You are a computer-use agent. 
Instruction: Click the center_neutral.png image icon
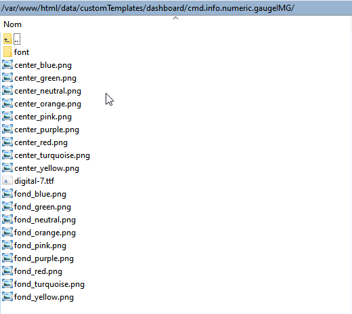coord(7,91)
